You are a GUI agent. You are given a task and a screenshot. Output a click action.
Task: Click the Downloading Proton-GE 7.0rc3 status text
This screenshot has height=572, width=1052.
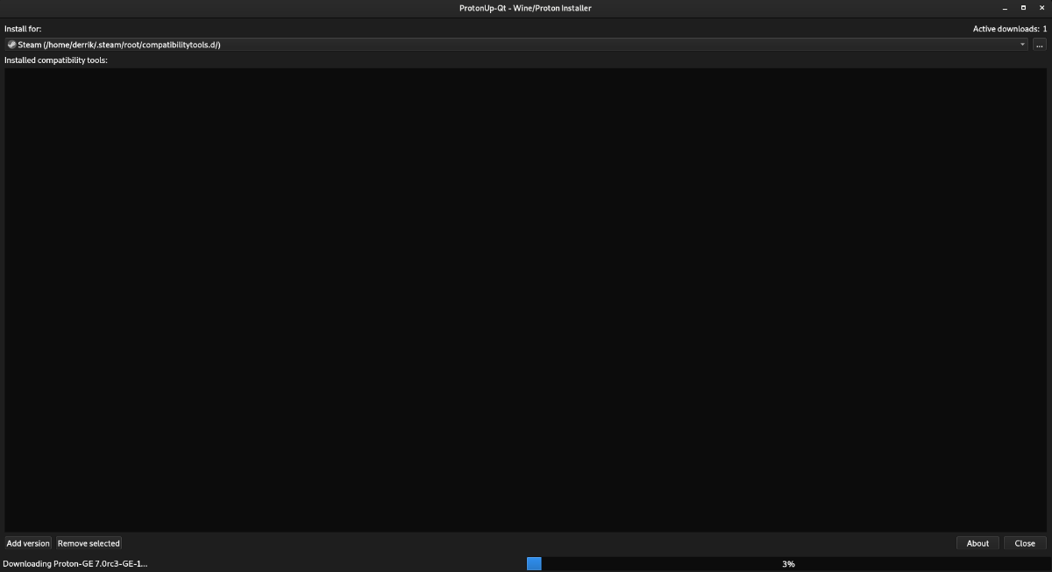75,565
